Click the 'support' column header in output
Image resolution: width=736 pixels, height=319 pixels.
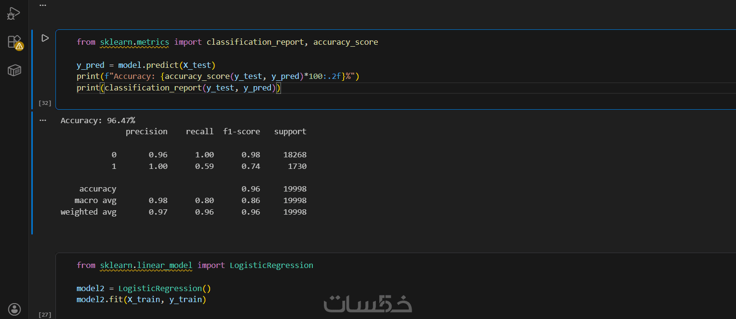tap(290, 131)
